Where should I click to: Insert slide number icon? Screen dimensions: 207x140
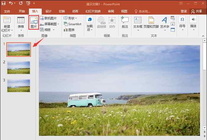[x=173, y=24]
